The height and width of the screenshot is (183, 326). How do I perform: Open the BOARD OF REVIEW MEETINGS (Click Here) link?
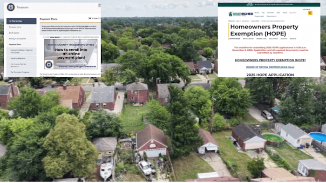(x=270, y=67)
